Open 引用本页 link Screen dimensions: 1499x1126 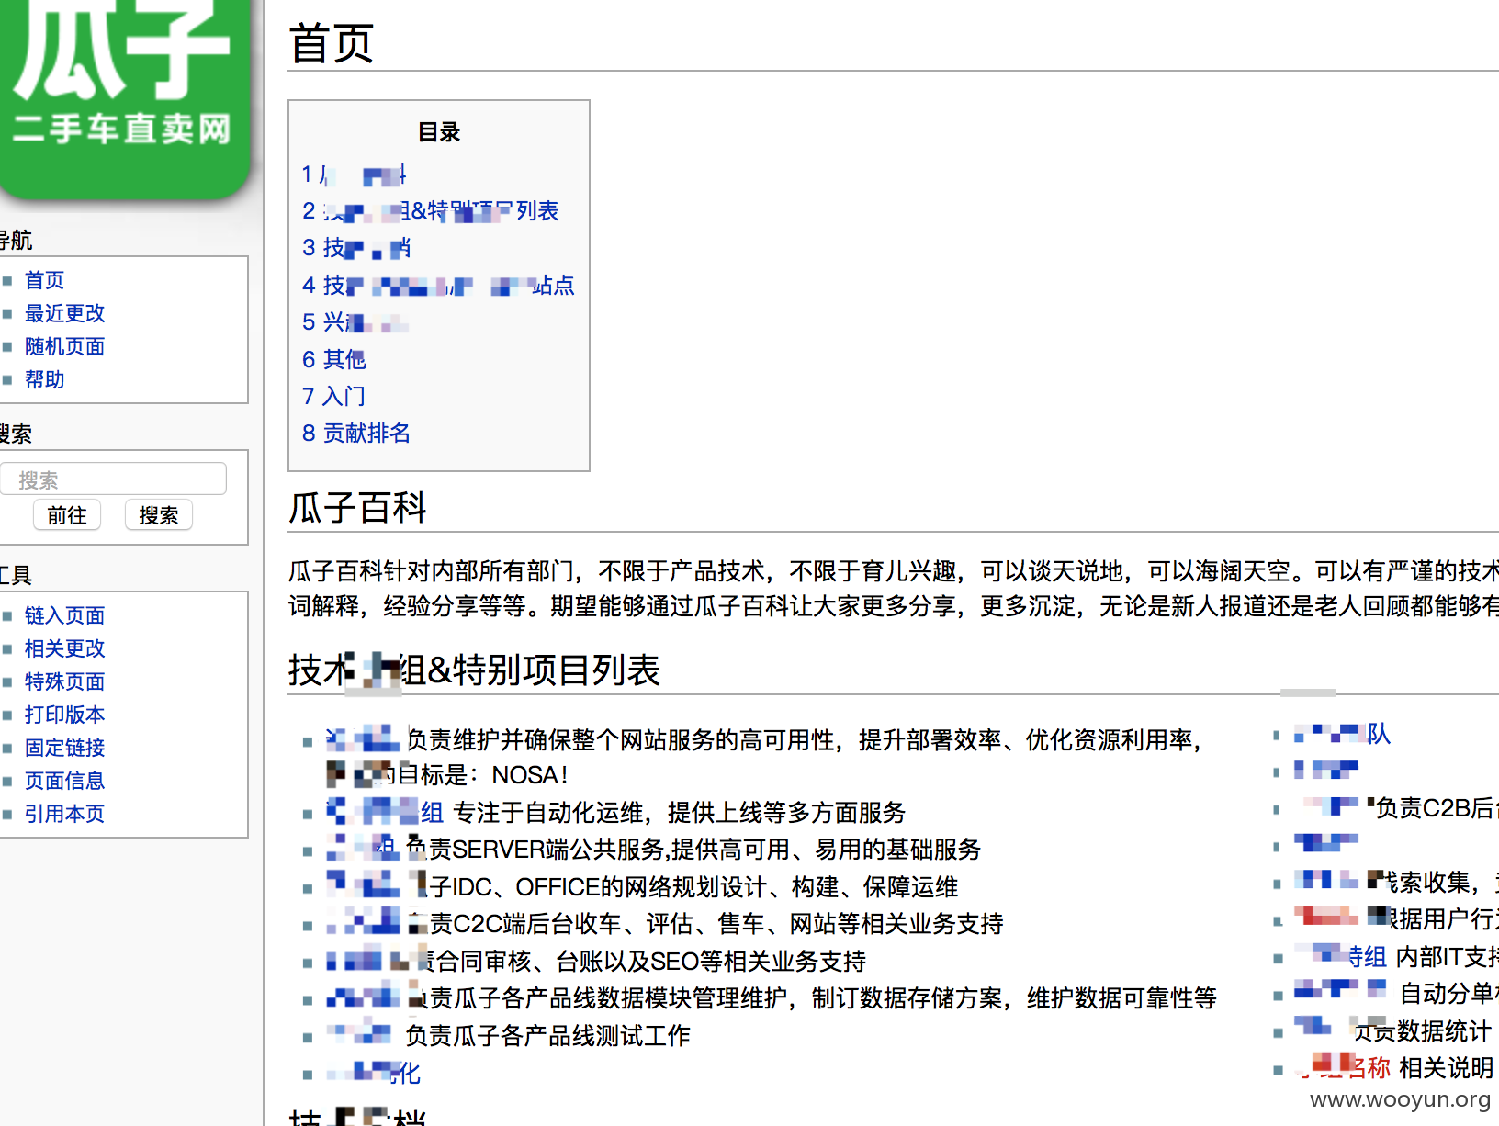[x=64, y=814]
